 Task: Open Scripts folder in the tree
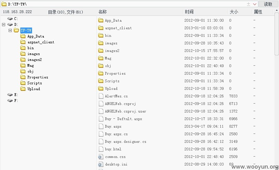(34, 83)
